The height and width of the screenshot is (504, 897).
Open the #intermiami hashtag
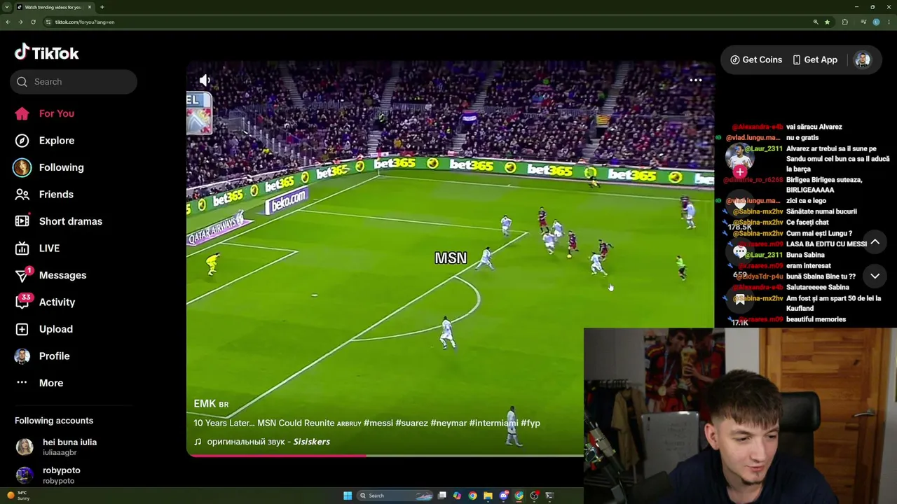pyautogui.click(x=493, y=423)
